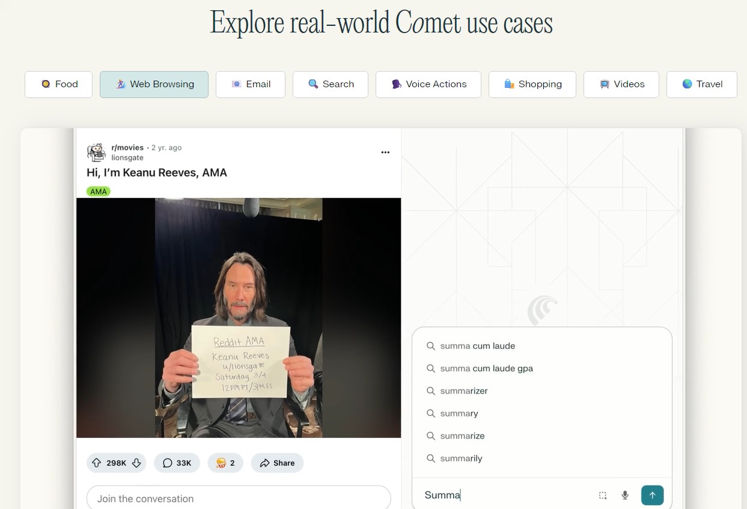Click the downvote arrow on the post
Image resolution: width=747 pixels, height=509 pixels.
(136, 463)
